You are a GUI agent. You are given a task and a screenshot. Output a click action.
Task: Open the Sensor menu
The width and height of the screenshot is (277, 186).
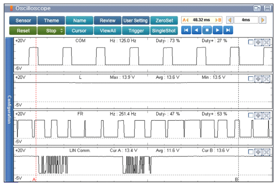coord(23,20)
